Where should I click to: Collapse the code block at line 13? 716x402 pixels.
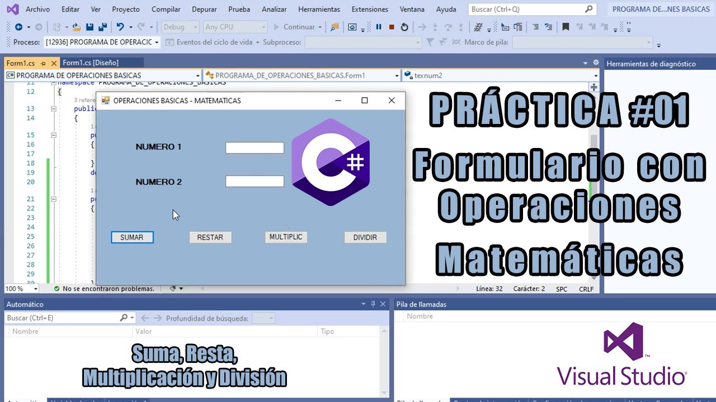(54, 109)
